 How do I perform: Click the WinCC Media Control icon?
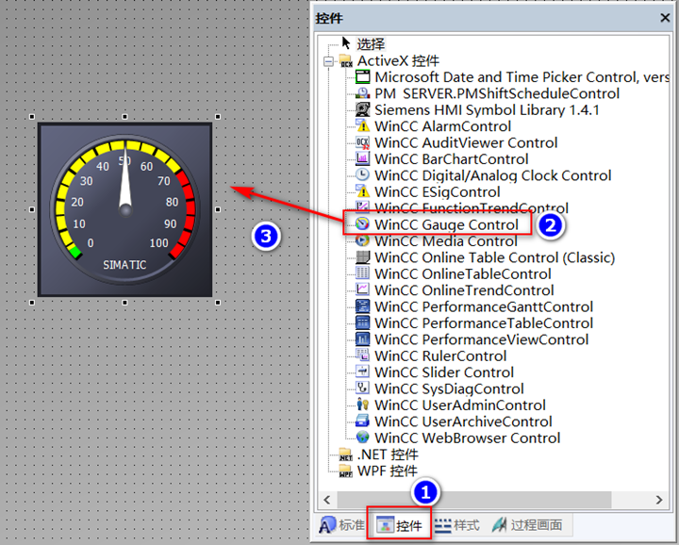tap(362, 240)
